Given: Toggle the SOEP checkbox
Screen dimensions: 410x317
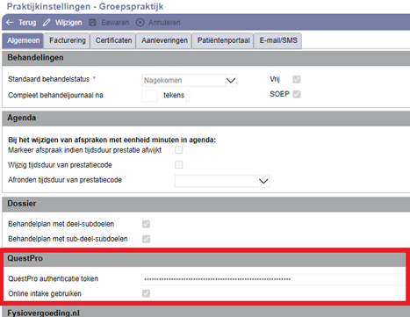Looking at the screenshot, I should [x=297, y=94].
